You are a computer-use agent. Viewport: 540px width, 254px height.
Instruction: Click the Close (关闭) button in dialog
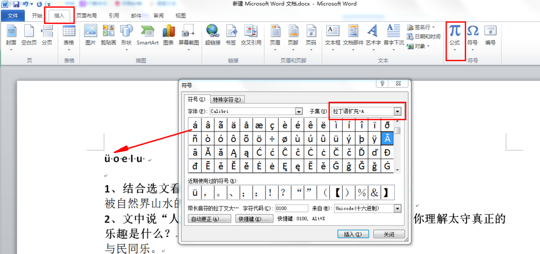click(389, 234)
